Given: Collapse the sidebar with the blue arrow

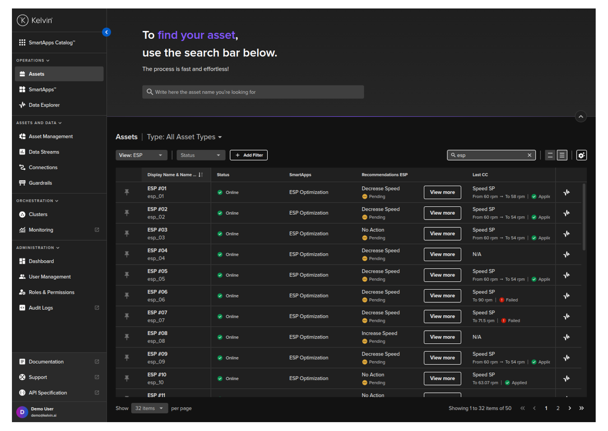Looking at the screenshot, I should tap(107, 32).
